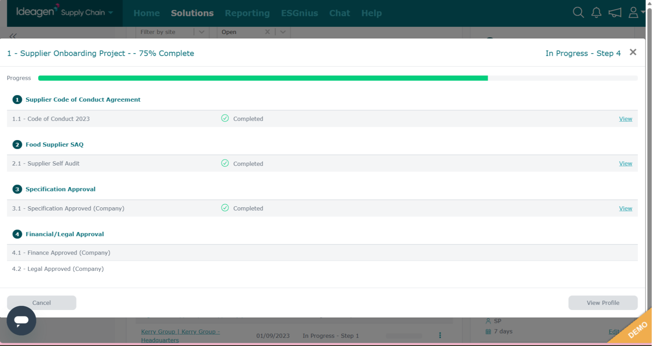Viewport: 652px width, 346px height.
Task: Open Filter by site dropdown
Action: [x=172, y=32]
